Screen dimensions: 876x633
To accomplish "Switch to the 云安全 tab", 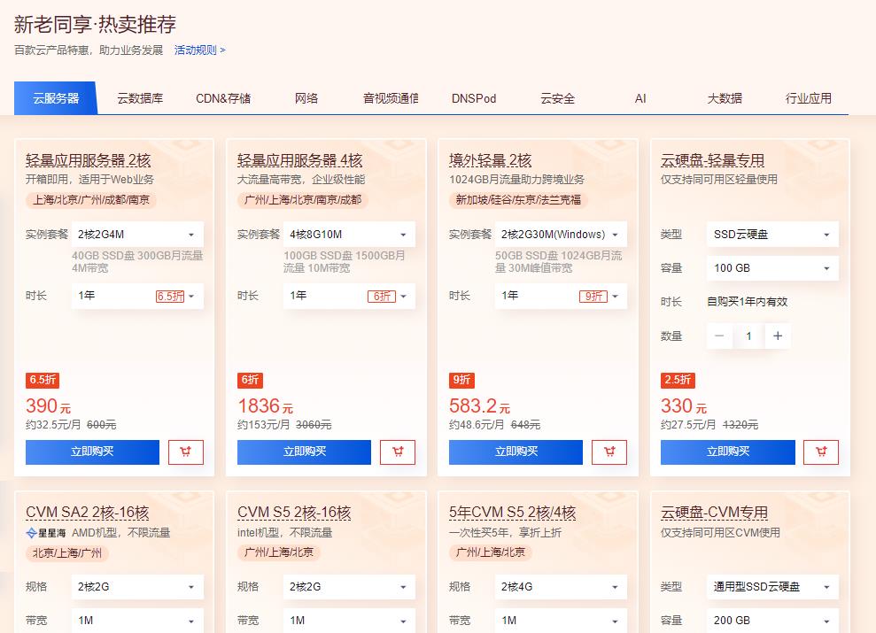I will coord(557,98).
